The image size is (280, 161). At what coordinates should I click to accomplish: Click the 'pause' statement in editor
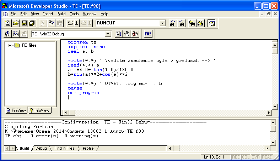(x=75, y=88)
